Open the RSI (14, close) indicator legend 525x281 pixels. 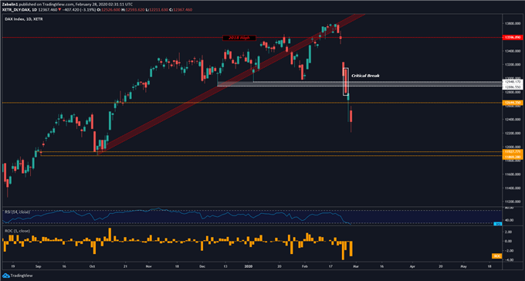coord(17,212)
